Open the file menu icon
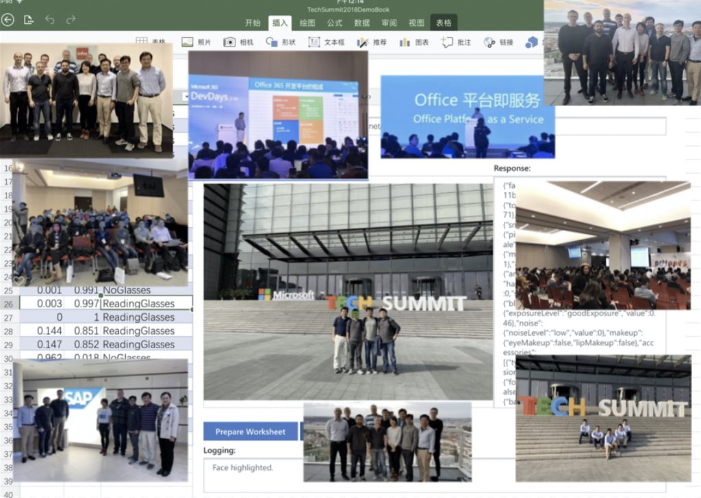The height and width of the screenshot is (498, 701). [x=29, y=20]
